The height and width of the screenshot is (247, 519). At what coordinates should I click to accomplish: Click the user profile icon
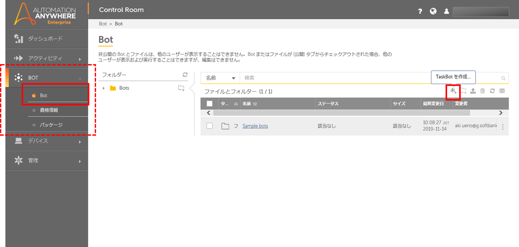447,11
